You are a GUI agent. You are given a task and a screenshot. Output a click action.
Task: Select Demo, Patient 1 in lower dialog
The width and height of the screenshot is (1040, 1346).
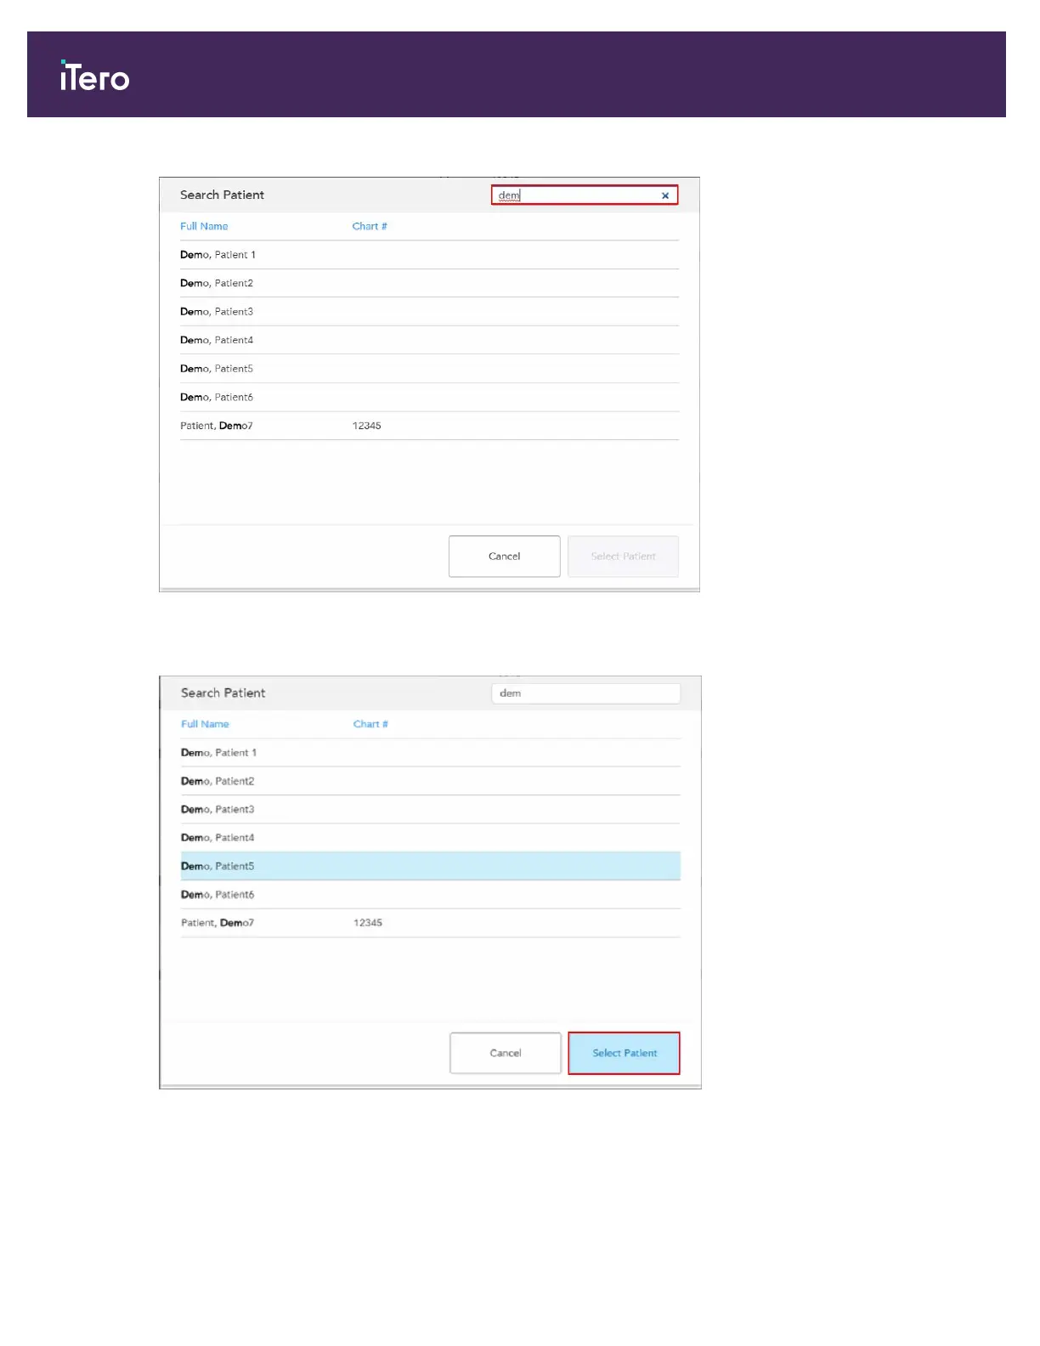click(x=431, y=753)
